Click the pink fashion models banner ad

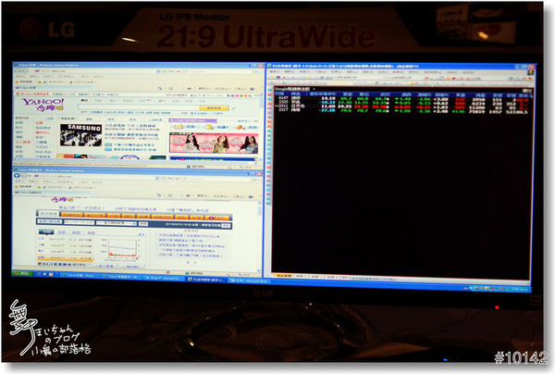click(x=214, y=143)
